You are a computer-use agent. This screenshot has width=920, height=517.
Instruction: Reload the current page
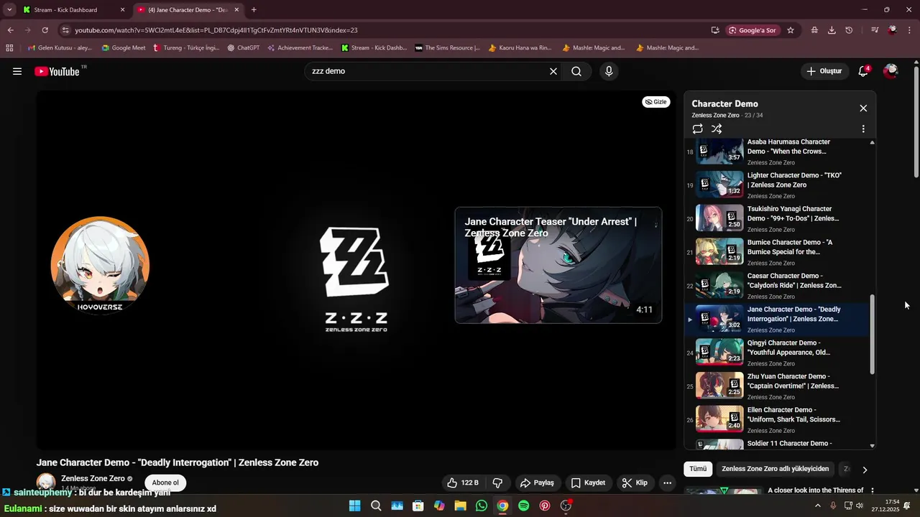coord(45,30)
